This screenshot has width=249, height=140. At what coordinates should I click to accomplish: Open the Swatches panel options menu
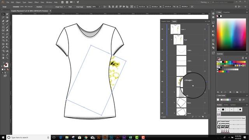tap(247, 54)
